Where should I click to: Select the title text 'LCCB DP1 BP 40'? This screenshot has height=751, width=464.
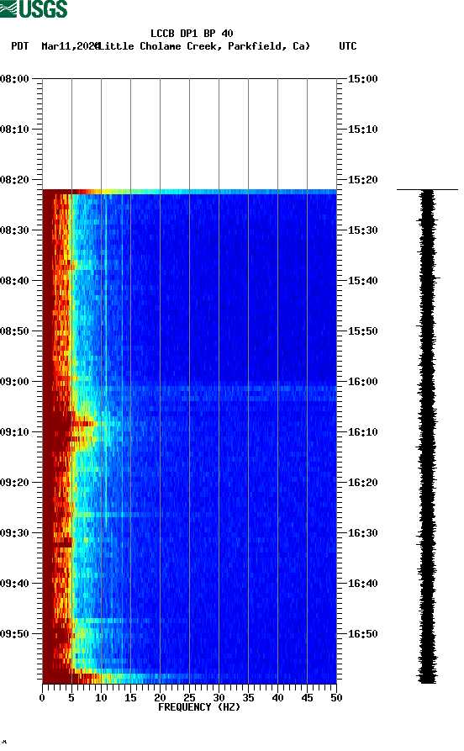[x=192, y=34]
